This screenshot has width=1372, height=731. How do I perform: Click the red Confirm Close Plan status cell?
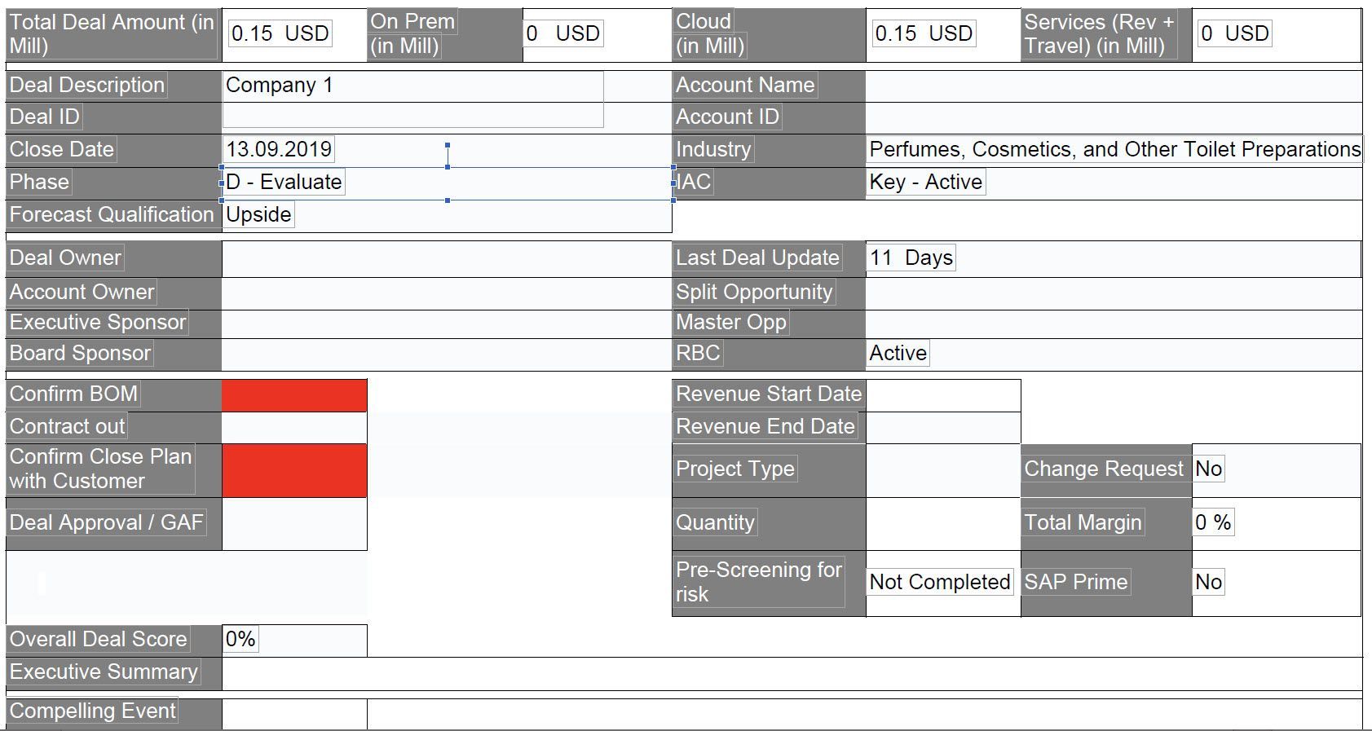[294, 470]
